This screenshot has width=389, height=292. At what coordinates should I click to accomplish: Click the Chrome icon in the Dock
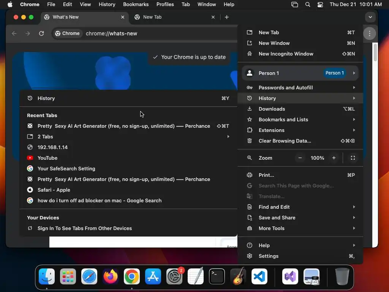(x=132, y=276)
